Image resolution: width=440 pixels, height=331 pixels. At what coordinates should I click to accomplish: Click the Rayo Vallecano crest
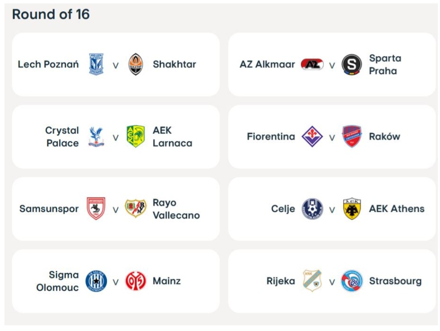pyautogui.click(x=136, y=209)
